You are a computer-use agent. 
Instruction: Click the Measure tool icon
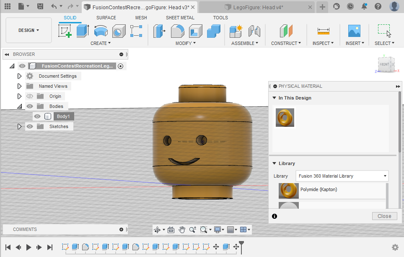tap(324, 31)
